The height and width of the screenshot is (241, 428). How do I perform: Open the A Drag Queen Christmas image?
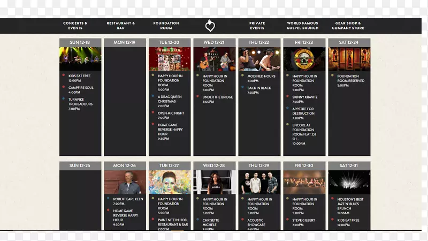[x=170, y=59]
